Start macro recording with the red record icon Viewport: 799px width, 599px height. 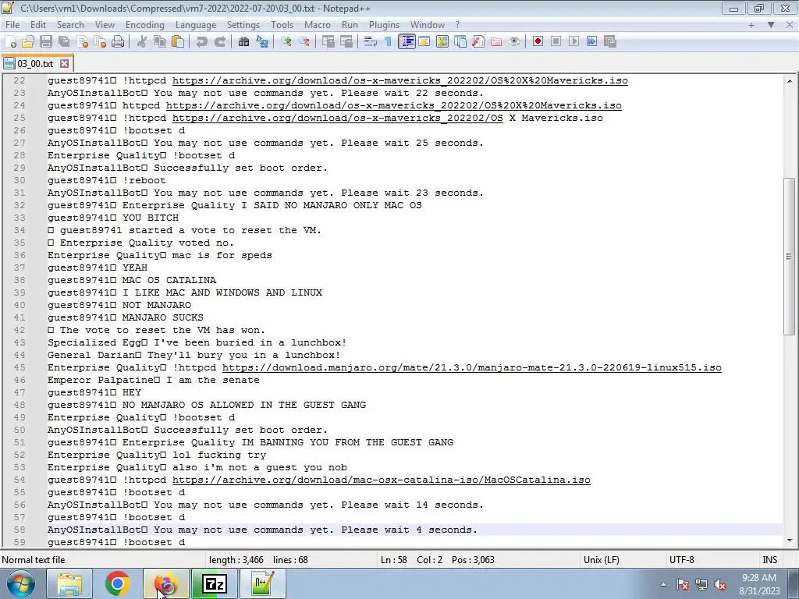coord(538,42)
